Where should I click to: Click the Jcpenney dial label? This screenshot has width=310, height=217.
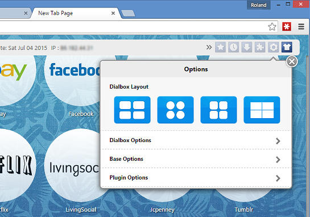162,210
